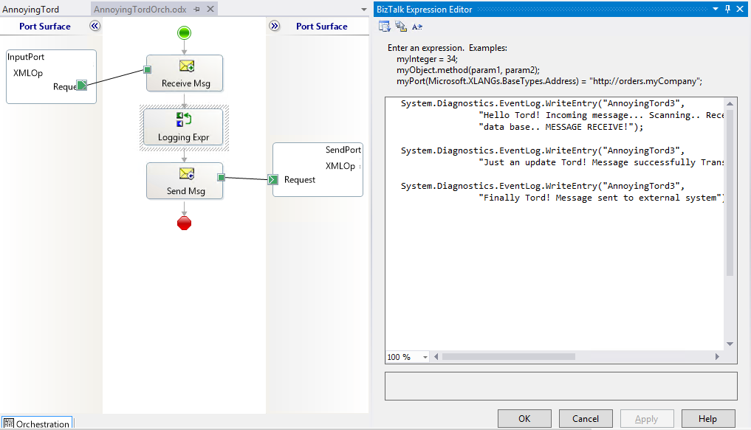This screenshot has width=751, height=430.
Task: Select the Receive Msg shape
Action: (x=185, y=73)
